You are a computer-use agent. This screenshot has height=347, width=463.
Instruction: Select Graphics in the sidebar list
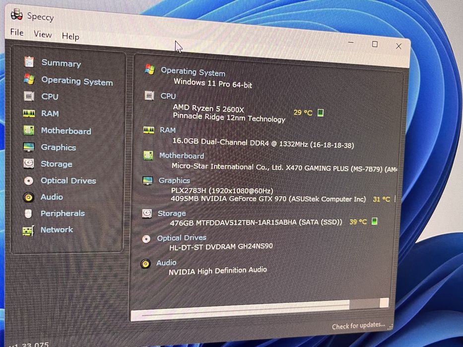58,147
